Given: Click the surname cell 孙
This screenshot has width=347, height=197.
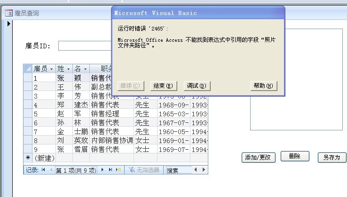Looking at the screenshot, I should 64,122.
